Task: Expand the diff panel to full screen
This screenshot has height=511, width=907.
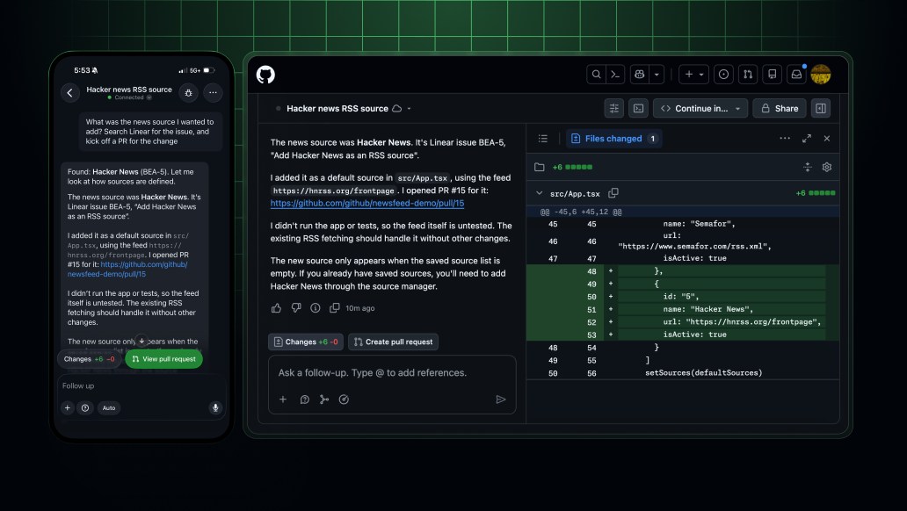Action: (x=806, y=139)
